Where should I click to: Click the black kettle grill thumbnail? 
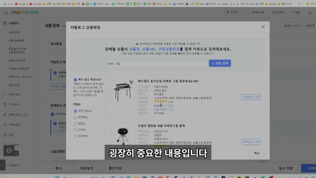point(123,135)
